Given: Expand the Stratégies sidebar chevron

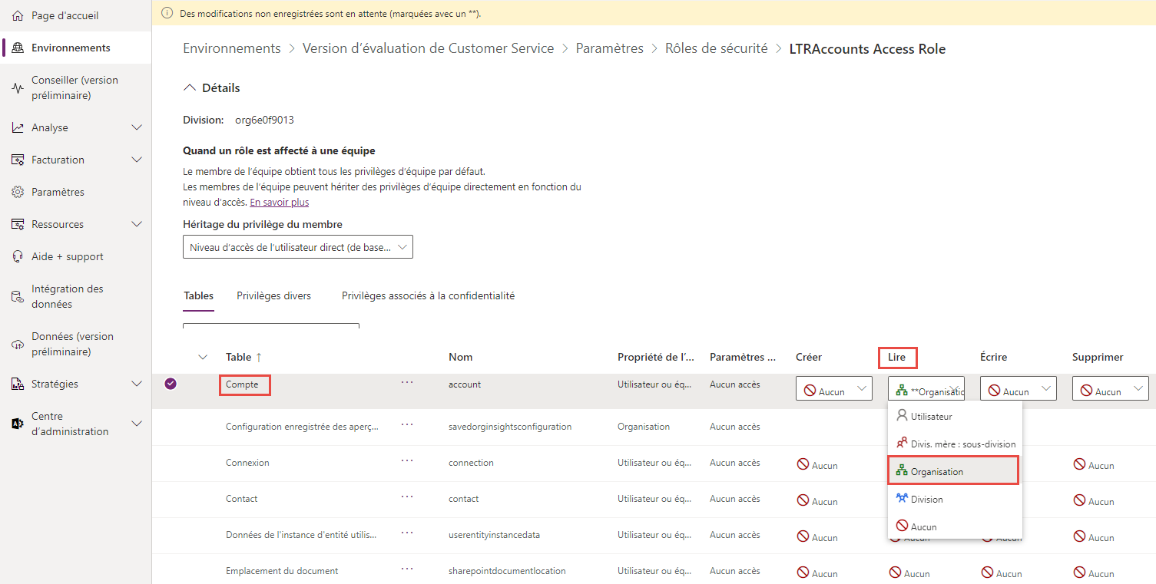Looking at the screenshot, I should click(x=137, y=384).
